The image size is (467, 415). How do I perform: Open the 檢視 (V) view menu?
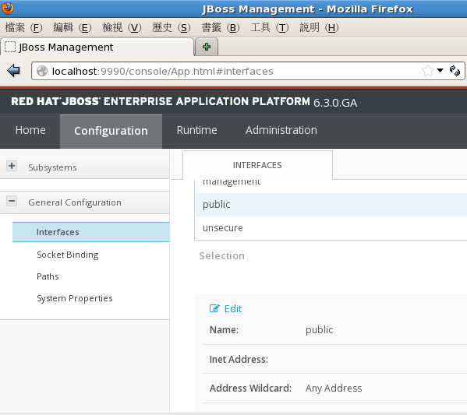click(x=122, y=28)
